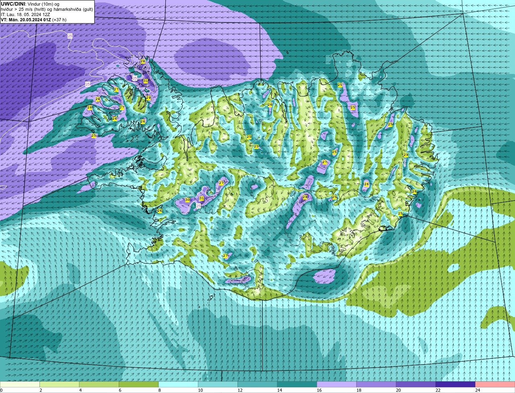
Task: Click the 6–8 m/s olive green legend swatch
Action: [x=139, y=384]
